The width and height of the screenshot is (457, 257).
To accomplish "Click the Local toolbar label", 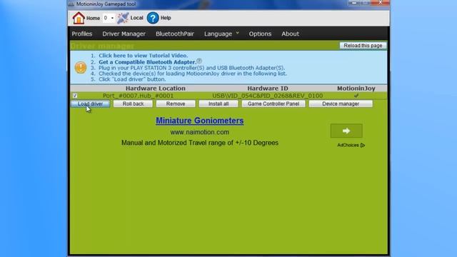I will [136, 18].
